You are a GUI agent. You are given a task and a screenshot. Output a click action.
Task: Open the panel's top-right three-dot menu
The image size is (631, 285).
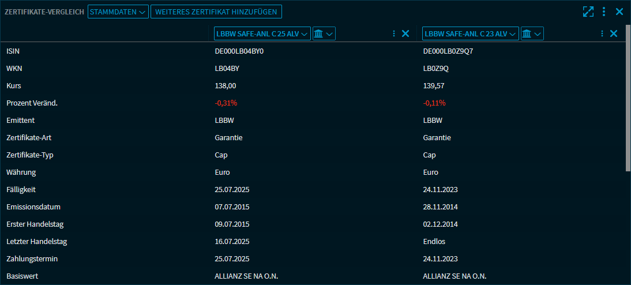[x=604, y=12]
